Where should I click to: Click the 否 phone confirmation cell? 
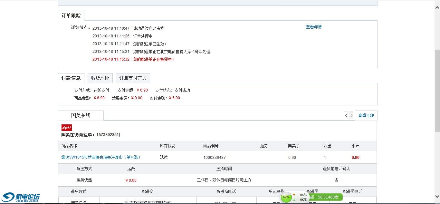336,180
